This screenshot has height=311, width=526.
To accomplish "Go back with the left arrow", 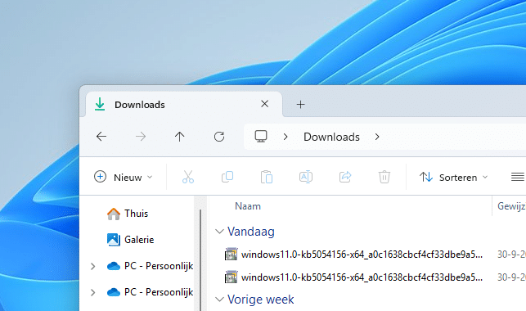I will 101,137.
